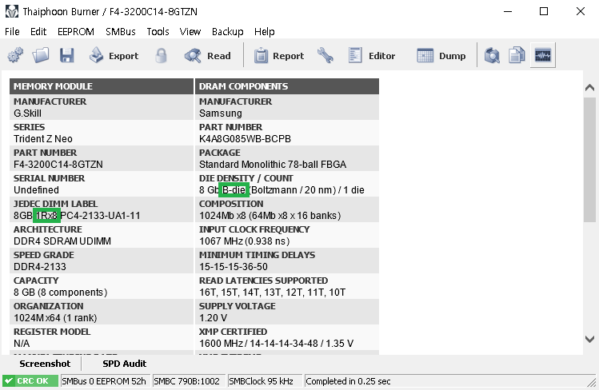Click DRAM part number 'K4A8G085WB-BCPB'
The width and height of the screenshot is (599, 390).
tap(245, 139)
